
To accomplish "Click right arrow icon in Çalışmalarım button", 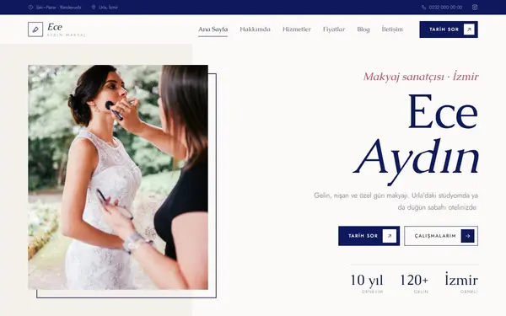I will click(467, 236).
